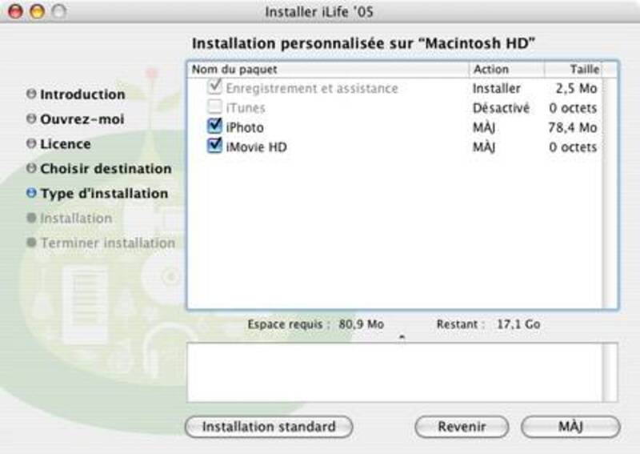Viewport: 640px width, 454px height.
Task: Click the MÀJ action for iMovie HD
Action: (484, 147)
